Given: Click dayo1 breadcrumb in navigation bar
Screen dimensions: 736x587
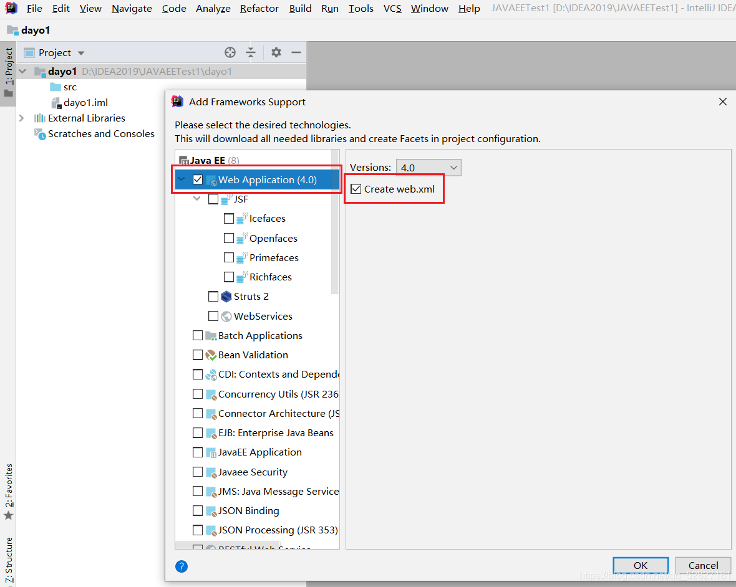Looking at the screenshot, I should click(x=29, y=31).
